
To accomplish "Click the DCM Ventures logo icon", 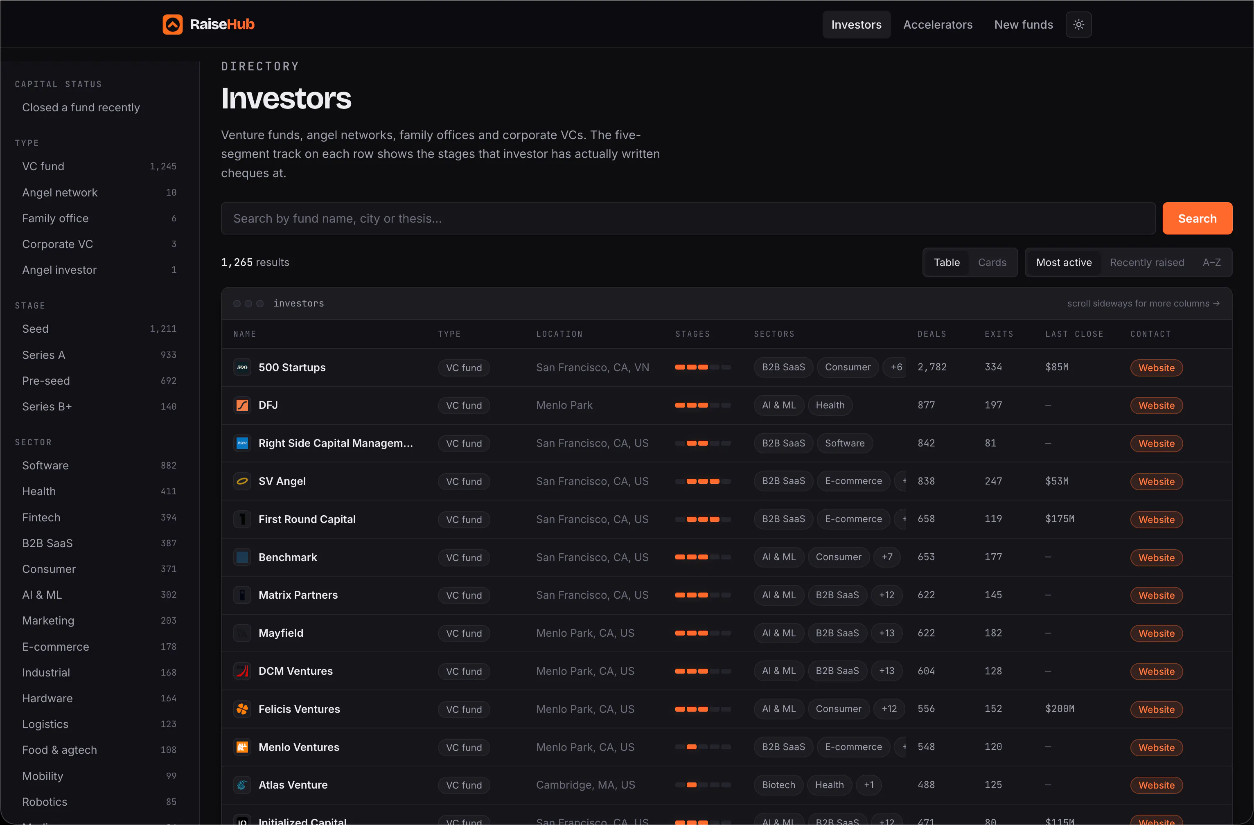I will pyautogui.click(x=242, y=671).
